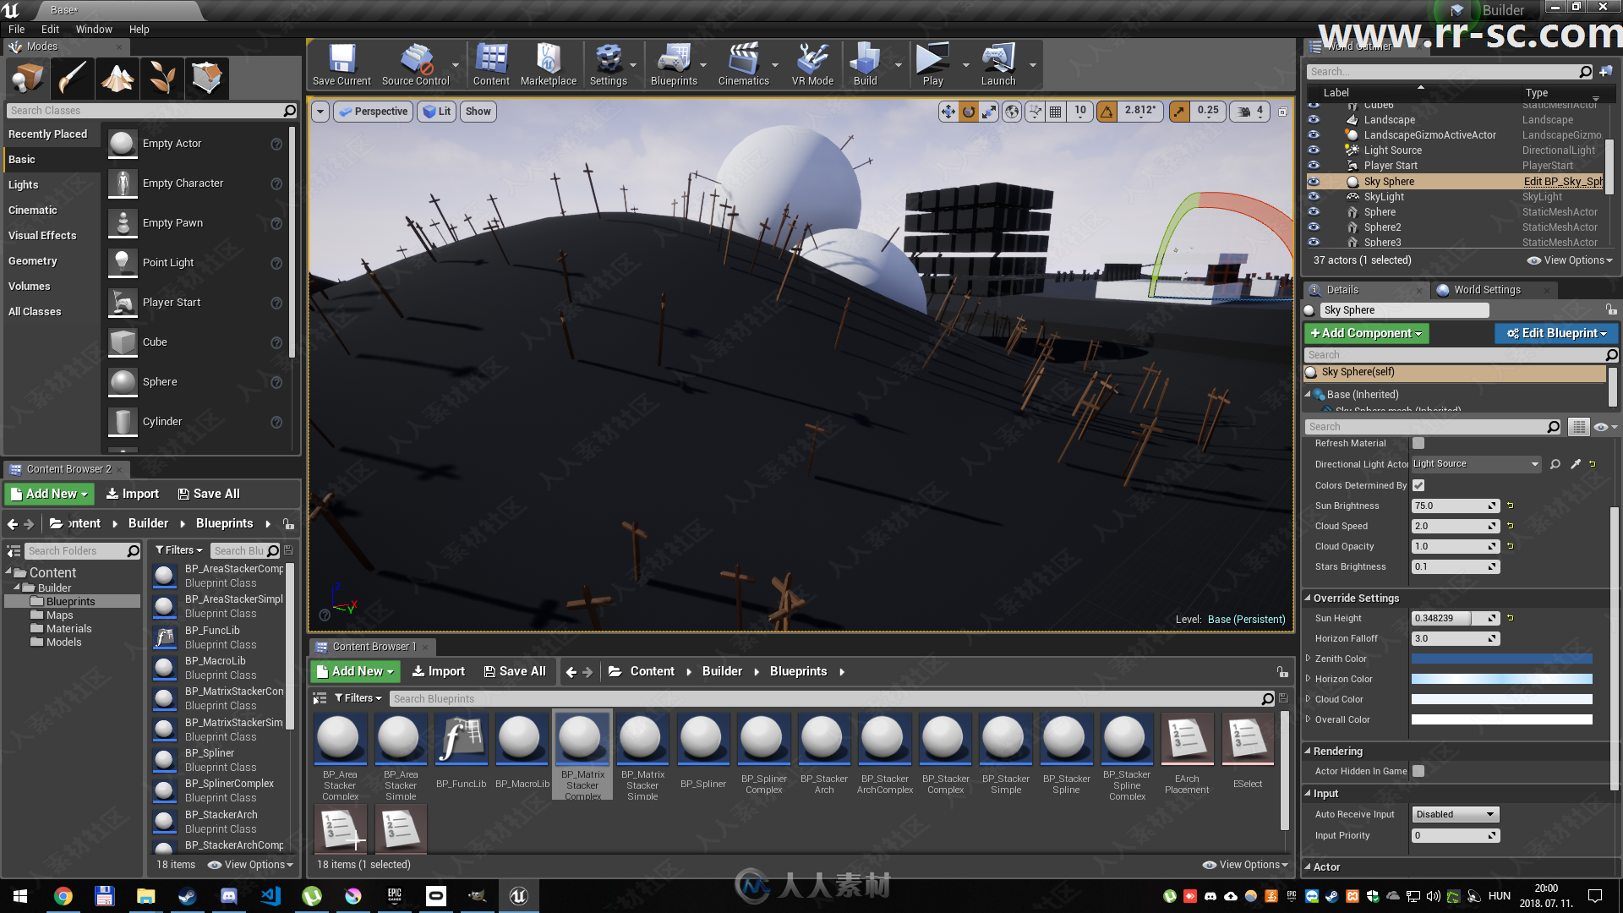1623x913 pixels.
Task: Enable Actor Hidden In Game checkbox
Action: click(1418, 771)
